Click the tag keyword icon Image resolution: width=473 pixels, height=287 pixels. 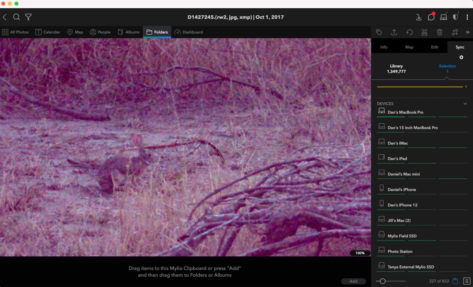[x=379, y=32]
